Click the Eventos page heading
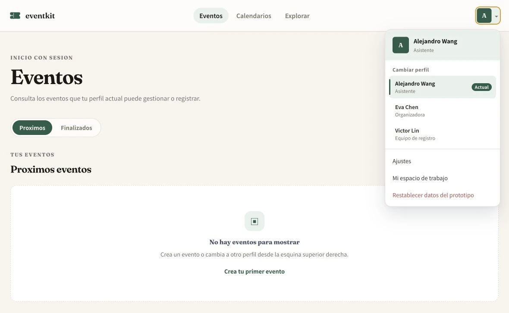The width and height of the screenshot is (509, 313). 47,77
